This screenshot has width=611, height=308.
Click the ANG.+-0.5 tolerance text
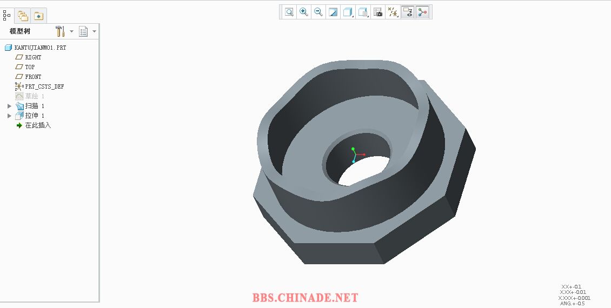click(573, 303)
